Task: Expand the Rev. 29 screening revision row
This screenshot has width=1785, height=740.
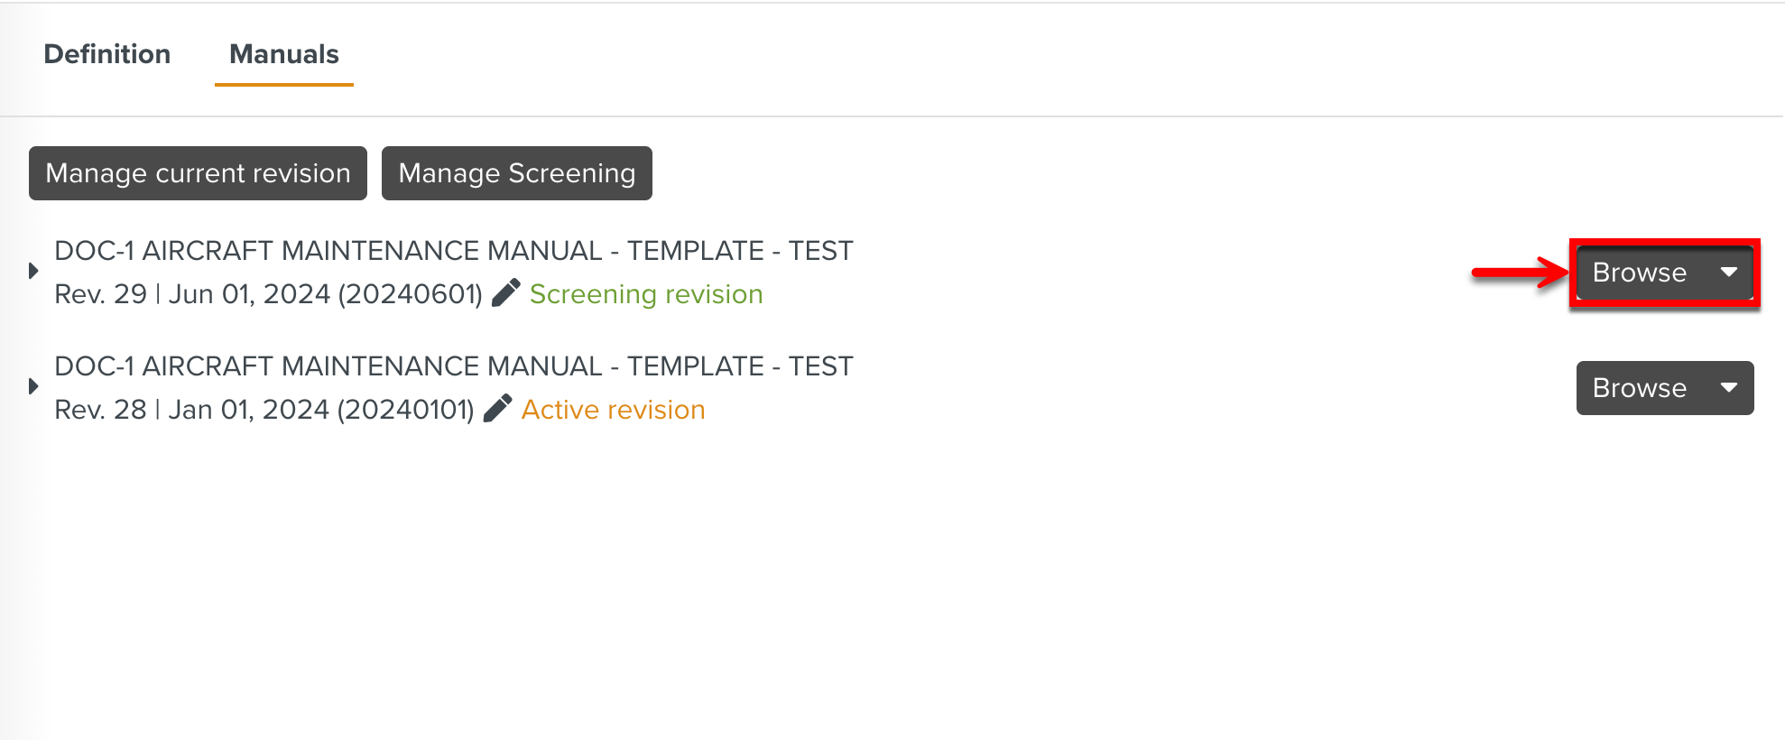Action: 33,271
